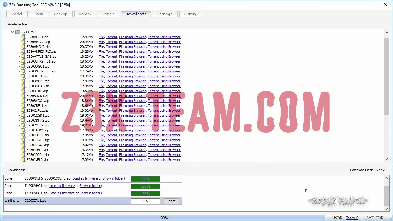The height and width of the screenshot is (221, 393).
Task: Click File using Browser for E250AMGK2.zip
Action: pyautogui.click(x=132, y=47)
